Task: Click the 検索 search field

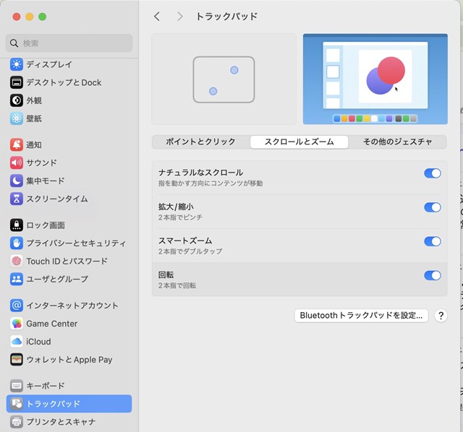Action: [69, 43]
